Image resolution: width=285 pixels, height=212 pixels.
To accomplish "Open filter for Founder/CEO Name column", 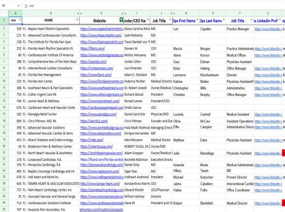I will 148,20.
